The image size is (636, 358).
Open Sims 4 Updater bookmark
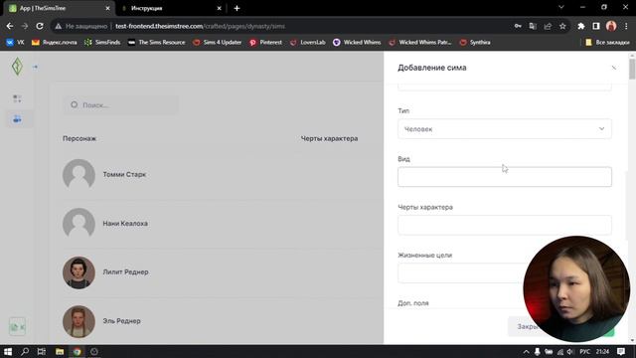point(217,42)
